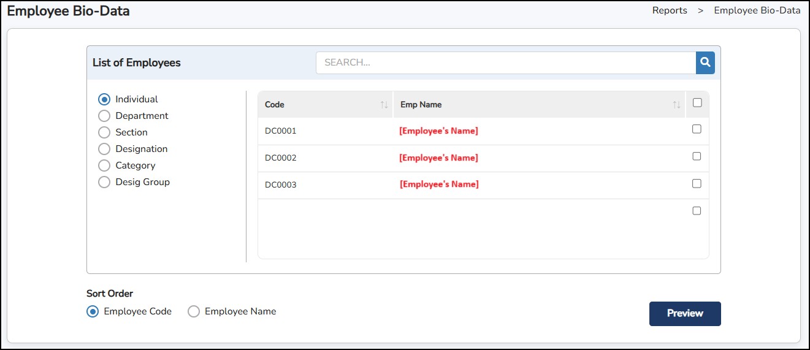Click the magnifying glass search icon
Screen dimensions: 810x350
pos(705,63)
